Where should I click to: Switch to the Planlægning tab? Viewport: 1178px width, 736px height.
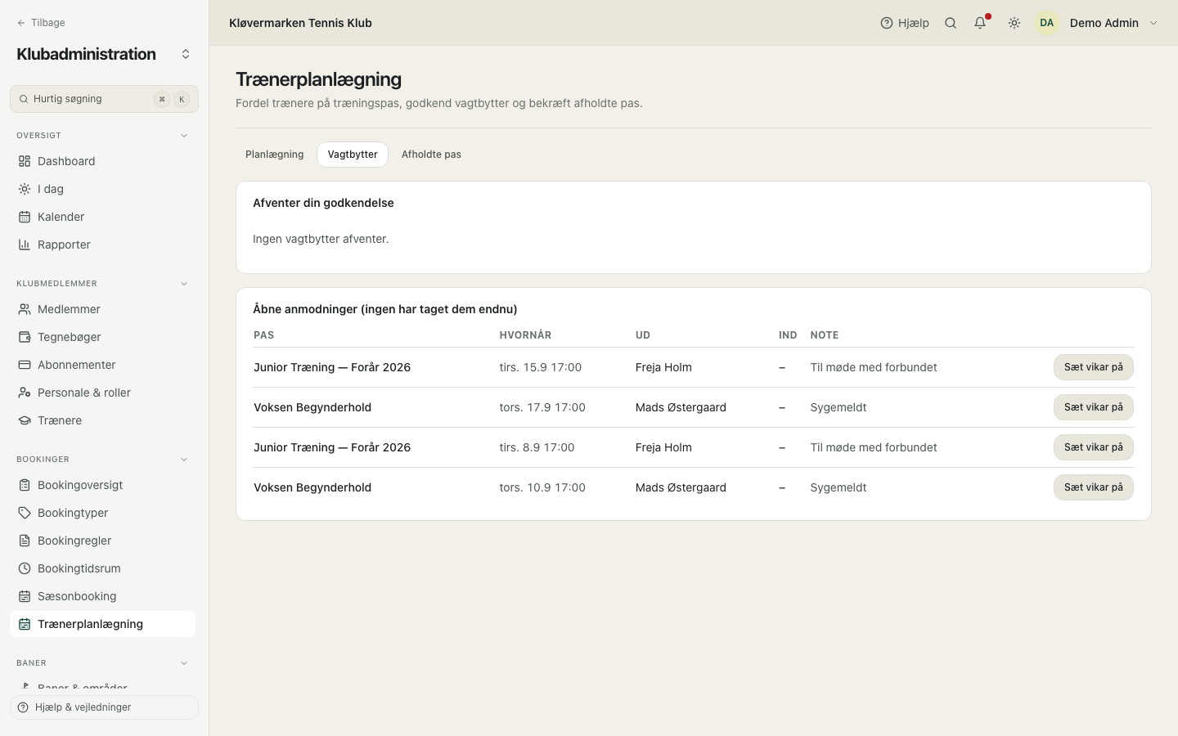pos(275,155)
